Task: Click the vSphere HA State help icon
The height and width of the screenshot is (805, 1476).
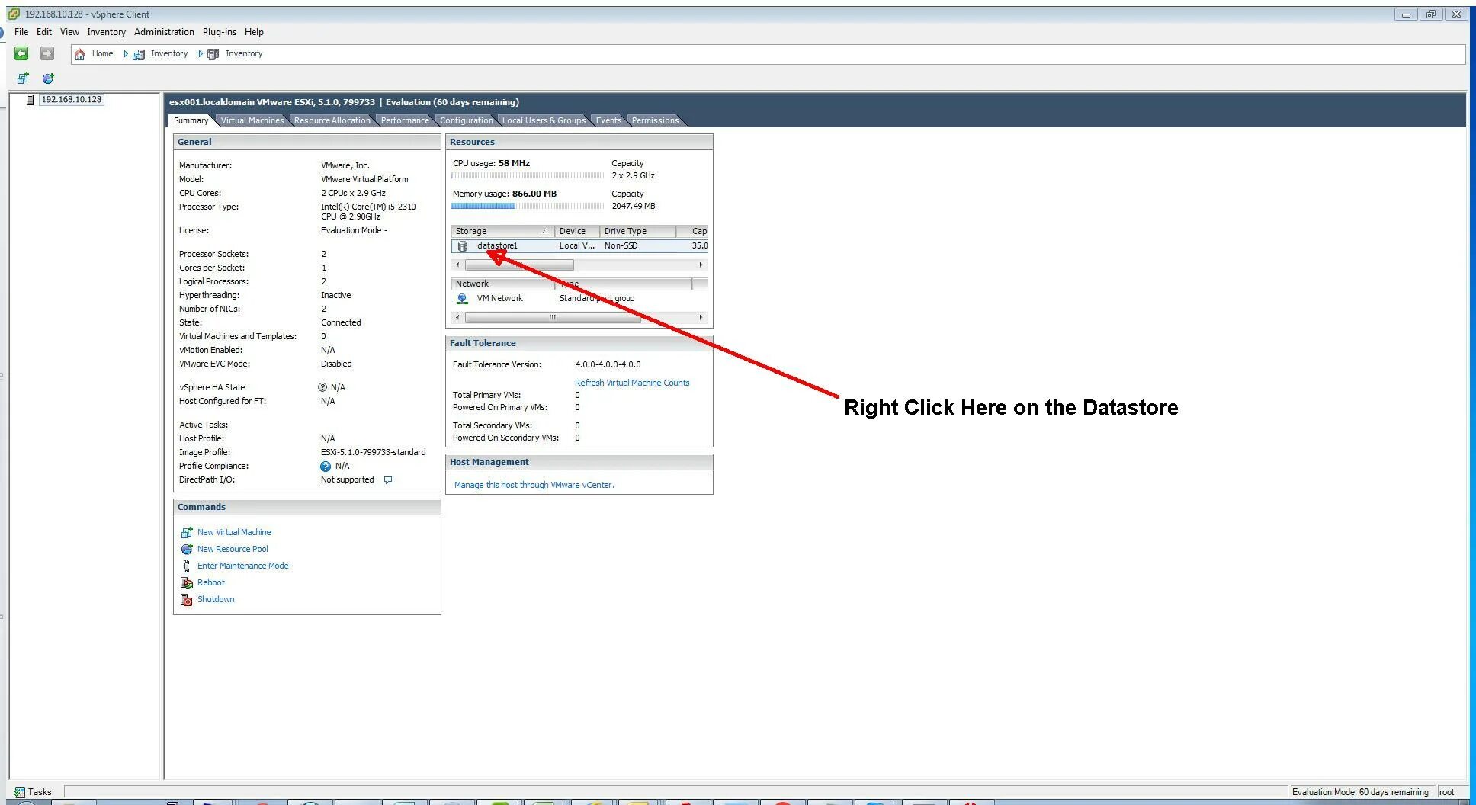Action: [x=322, y=387]
